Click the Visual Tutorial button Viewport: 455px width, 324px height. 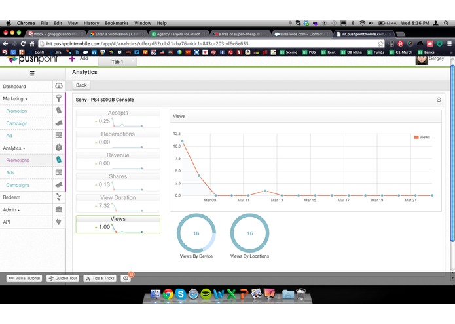coord(24,278)
